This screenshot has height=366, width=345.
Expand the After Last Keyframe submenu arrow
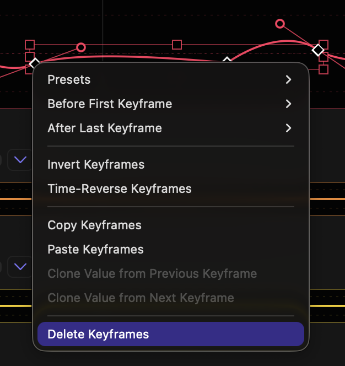click(x=288, y=128)
